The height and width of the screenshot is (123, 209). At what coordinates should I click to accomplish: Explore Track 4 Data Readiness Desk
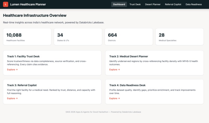(x=115, y=98)
